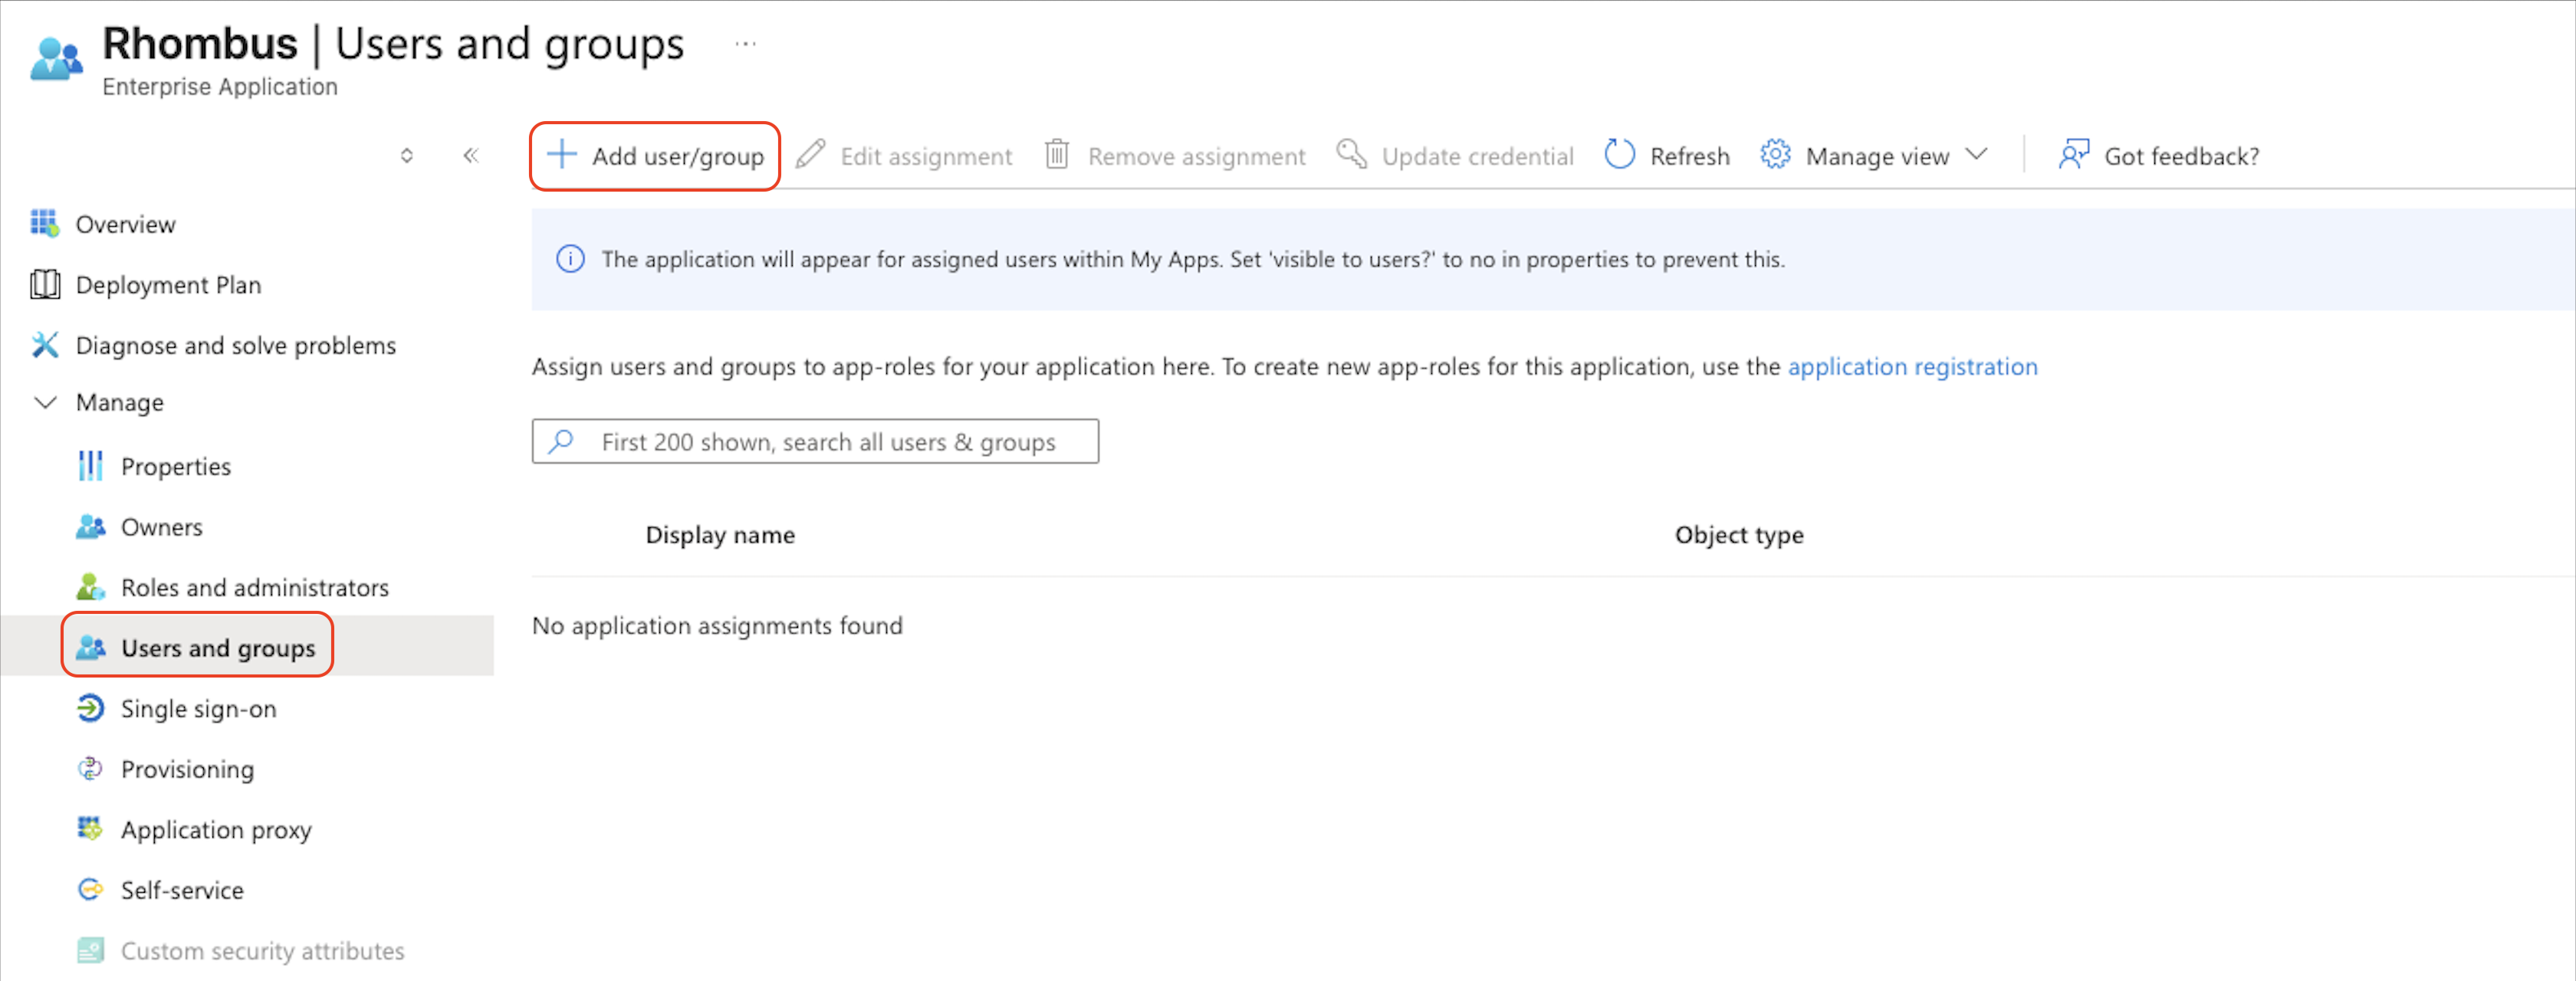Click the 'Manage' section label
Screen dimensions: 2576x981
pyautogui.click(x=120, y=402)
